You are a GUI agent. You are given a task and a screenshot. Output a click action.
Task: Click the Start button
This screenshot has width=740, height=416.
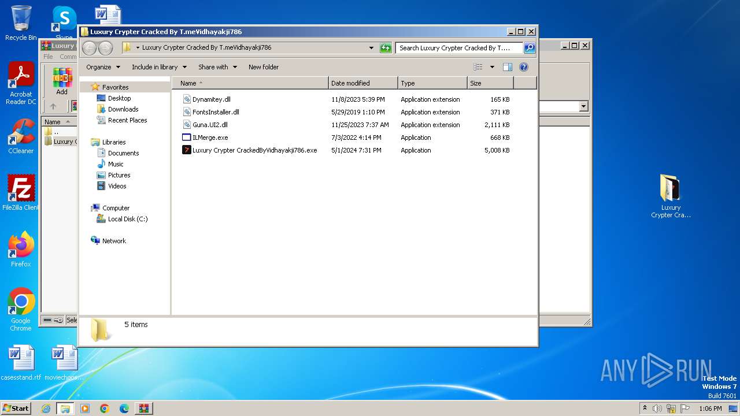point(16,408)
